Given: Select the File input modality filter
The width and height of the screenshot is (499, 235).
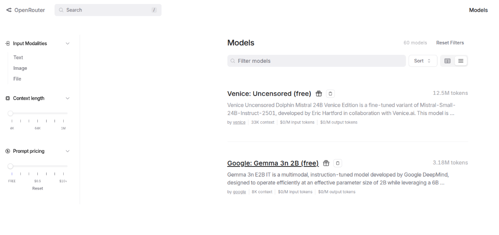Looking at the screenshot, I should [17, 79].
